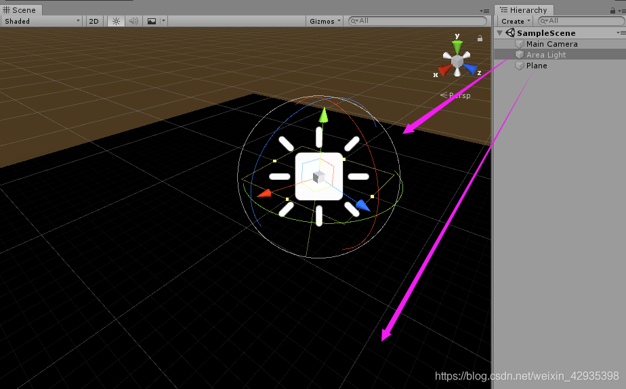Enable 2D view mode

click(93, 21)
